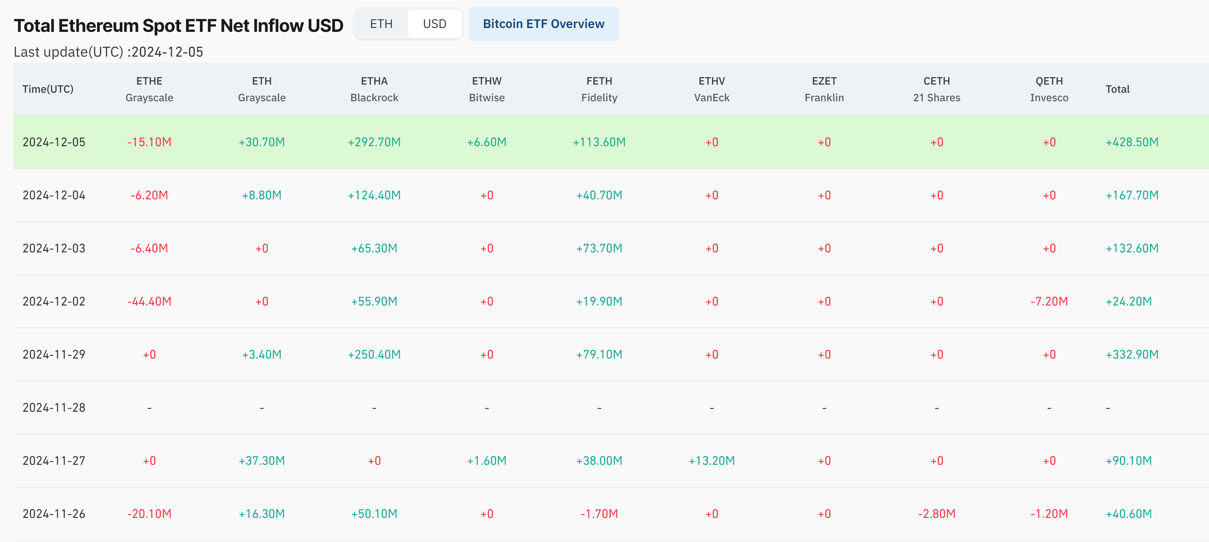Select the 2024-12-02 row date
The image size is (1209, 542).
point(54,302)
